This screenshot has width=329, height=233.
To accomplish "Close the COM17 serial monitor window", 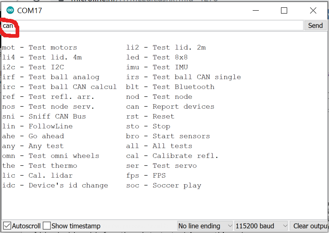I will tap(313, 11).
